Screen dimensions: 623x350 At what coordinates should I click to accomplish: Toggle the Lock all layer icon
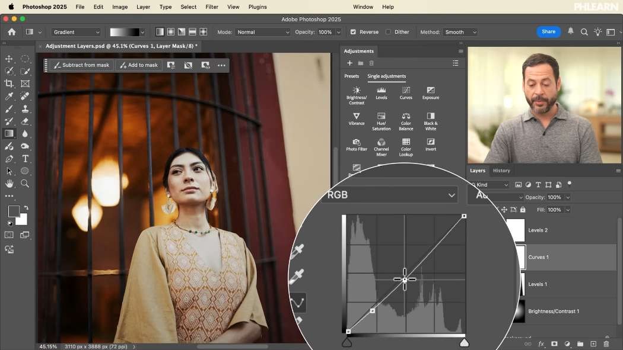pos(523,210)
